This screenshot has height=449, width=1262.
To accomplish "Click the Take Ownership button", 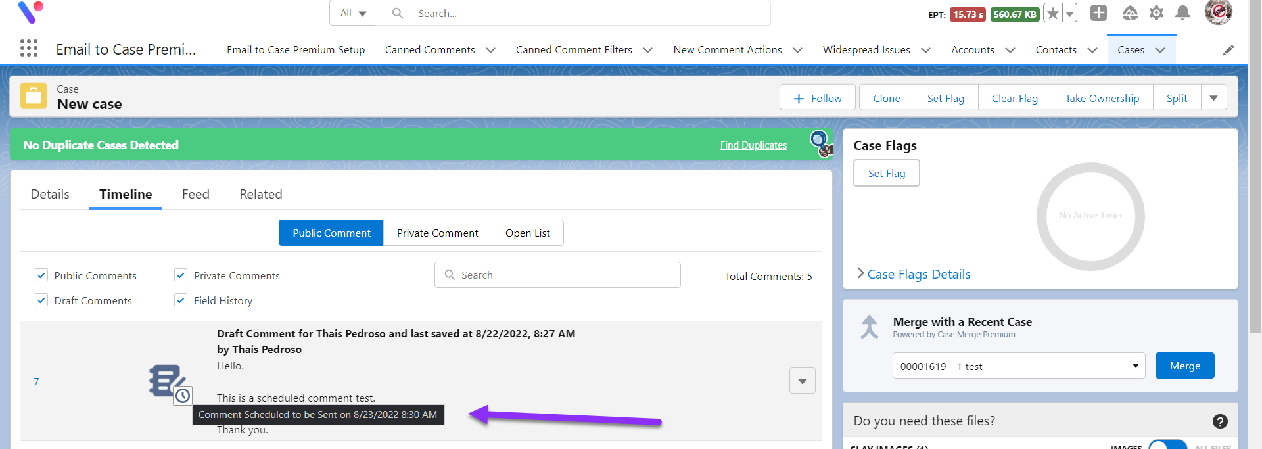I will [x=1102, y=98].
